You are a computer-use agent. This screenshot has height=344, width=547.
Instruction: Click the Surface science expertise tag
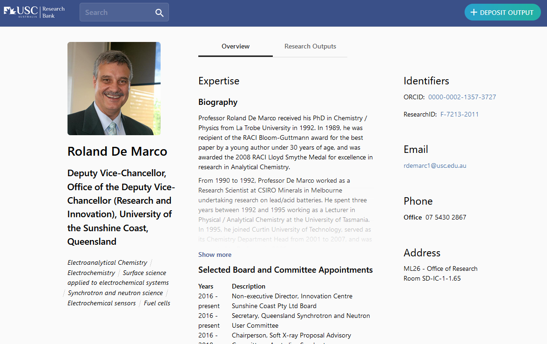(x=145, y=273)
